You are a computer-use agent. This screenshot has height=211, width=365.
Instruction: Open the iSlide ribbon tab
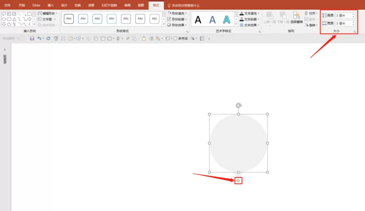(x=36, y=5)
